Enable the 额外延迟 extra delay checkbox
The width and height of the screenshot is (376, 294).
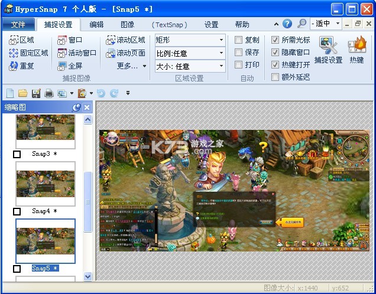[275, 77]
